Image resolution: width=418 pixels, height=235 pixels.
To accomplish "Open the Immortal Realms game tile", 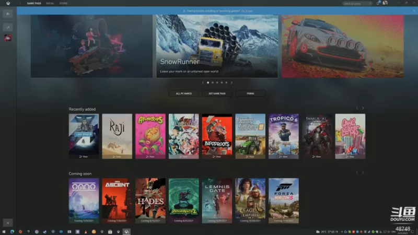I will coord(317,136).
